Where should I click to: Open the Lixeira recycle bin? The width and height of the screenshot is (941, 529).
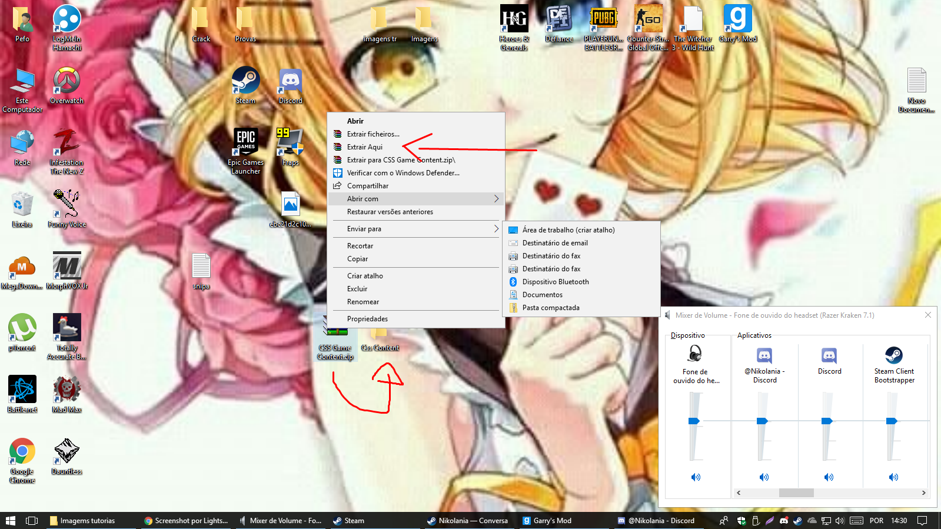[22, 209]
